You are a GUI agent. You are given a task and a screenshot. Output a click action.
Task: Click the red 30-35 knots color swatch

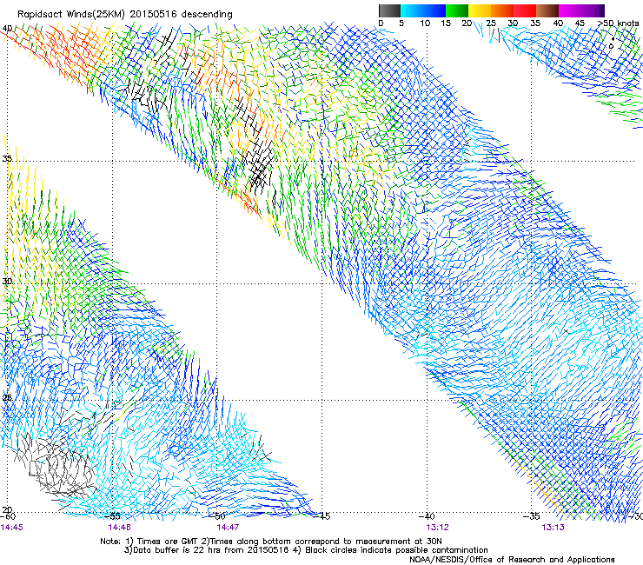pos(525,10)
